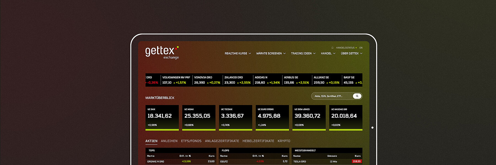Viewport: 496px width, 165px height.
Task: Click TESLA ORD in Meistgehandelt table
Action: pos(300,161)
